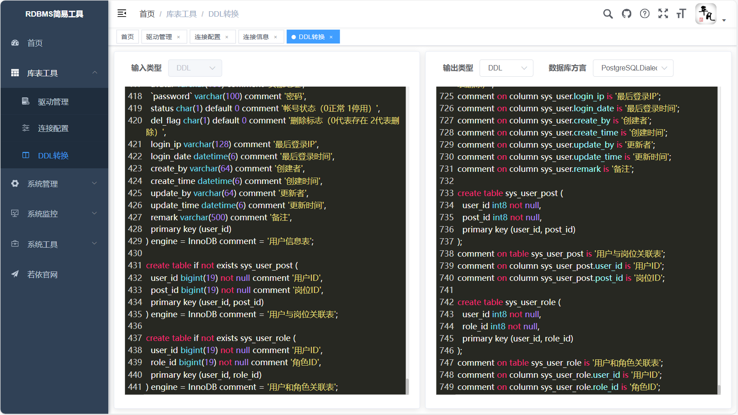Click the RDBMS简易工具 logo title
The height and width of the screenshot is (415, 738).
[x=54, y=14]
